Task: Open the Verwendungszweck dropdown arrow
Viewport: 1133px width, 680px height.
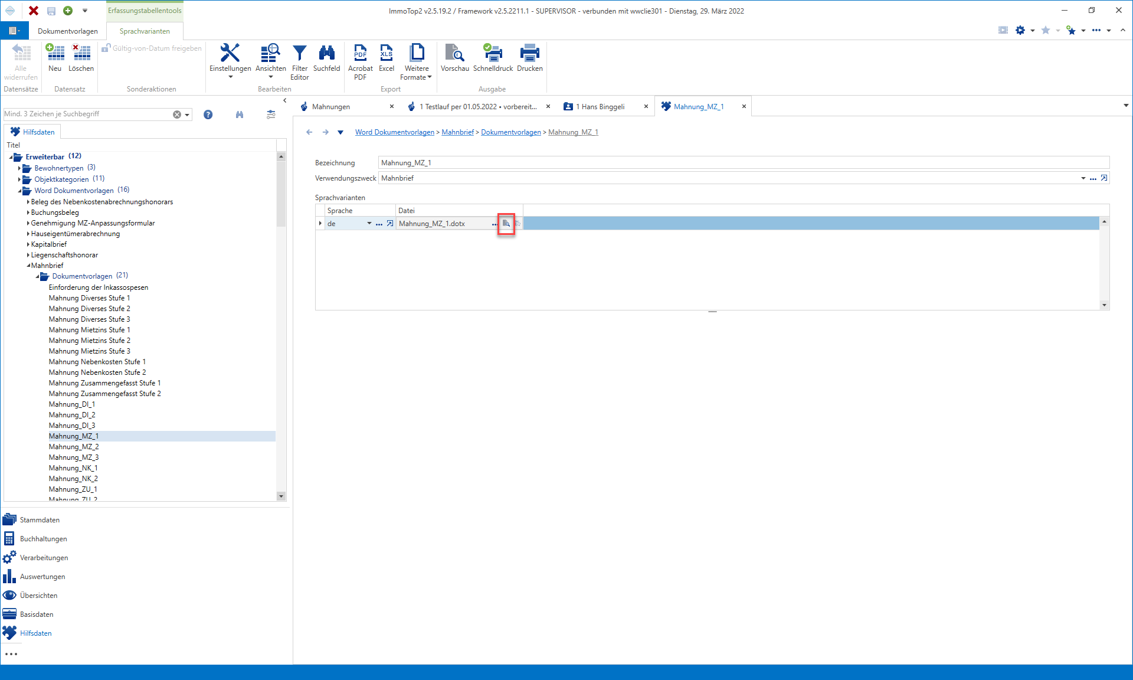Action: (x=1083, y=178)
